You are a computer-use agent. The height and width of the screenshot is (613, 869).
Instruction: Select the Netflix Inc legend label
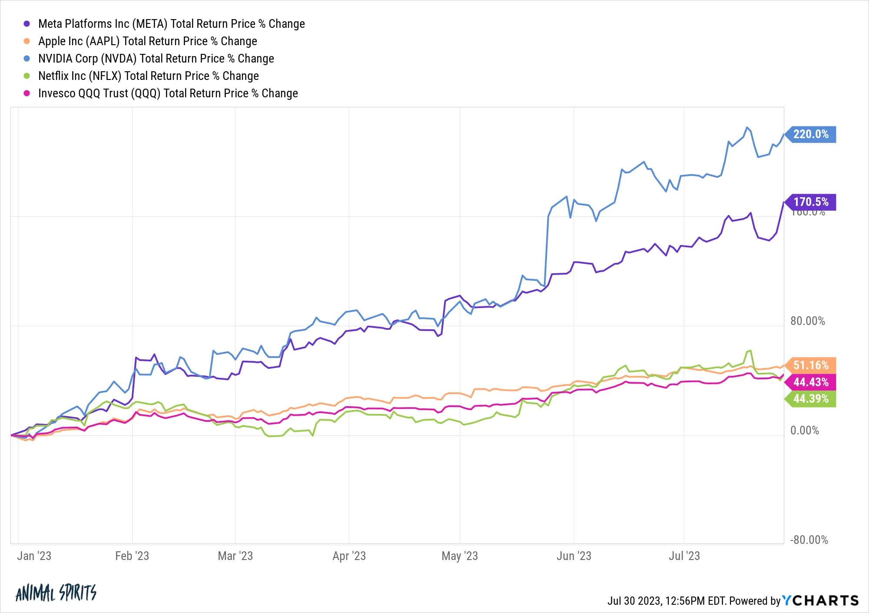pyautogui.click(x=148, y=76)
